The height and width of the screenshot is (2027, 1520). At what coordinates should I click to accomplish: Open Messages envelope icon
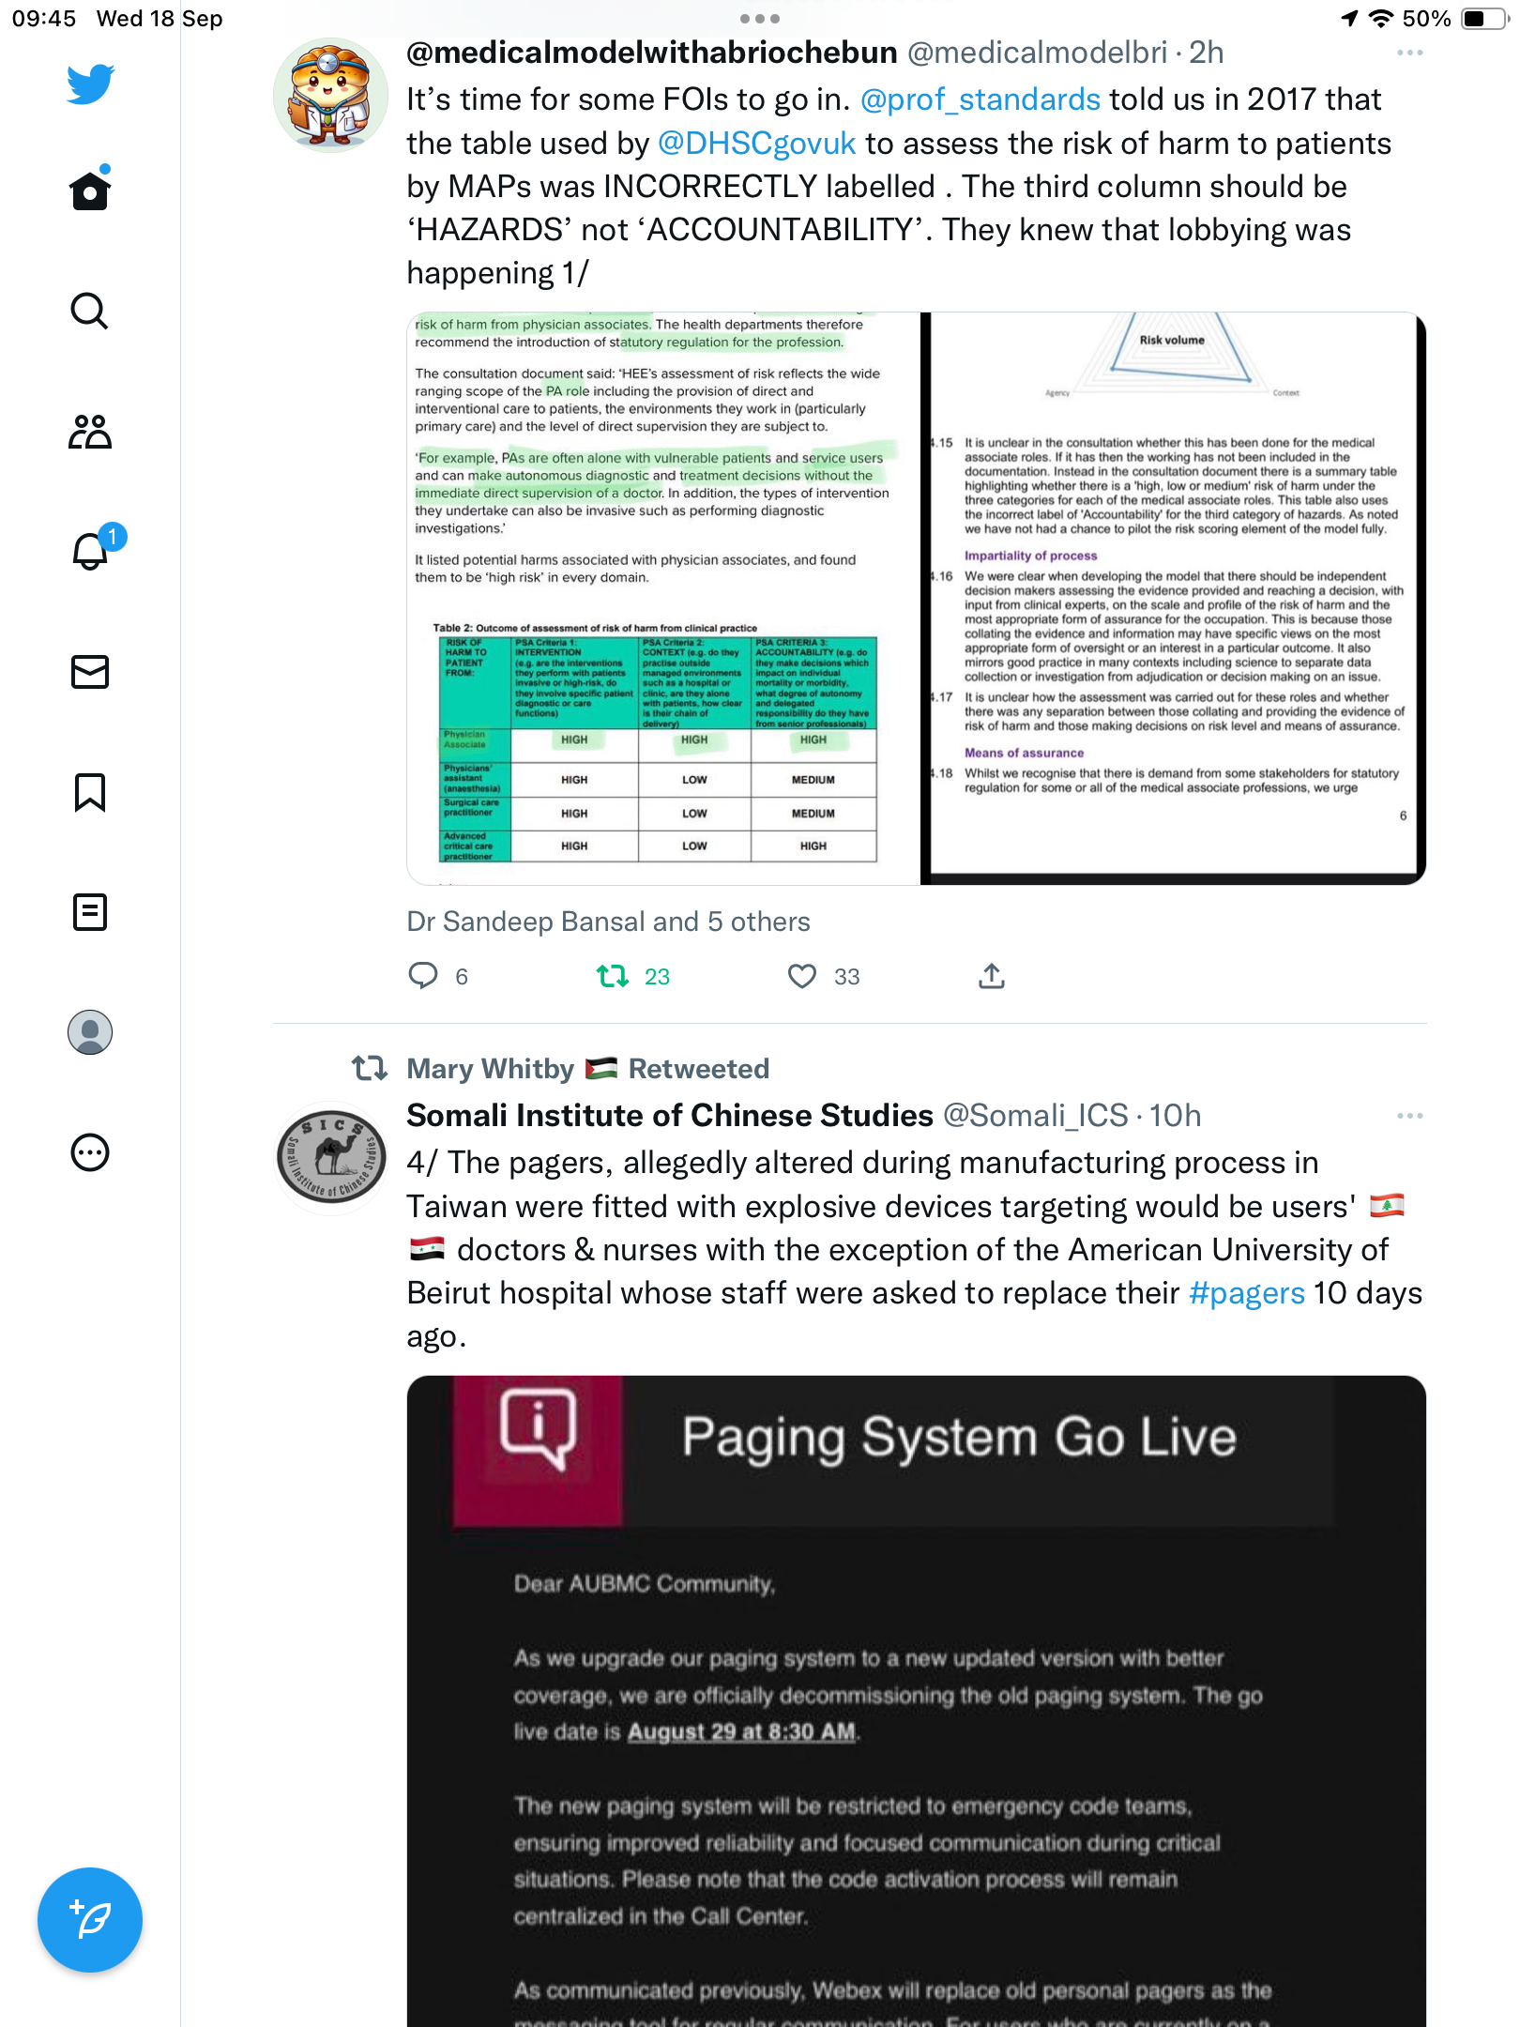90,672
